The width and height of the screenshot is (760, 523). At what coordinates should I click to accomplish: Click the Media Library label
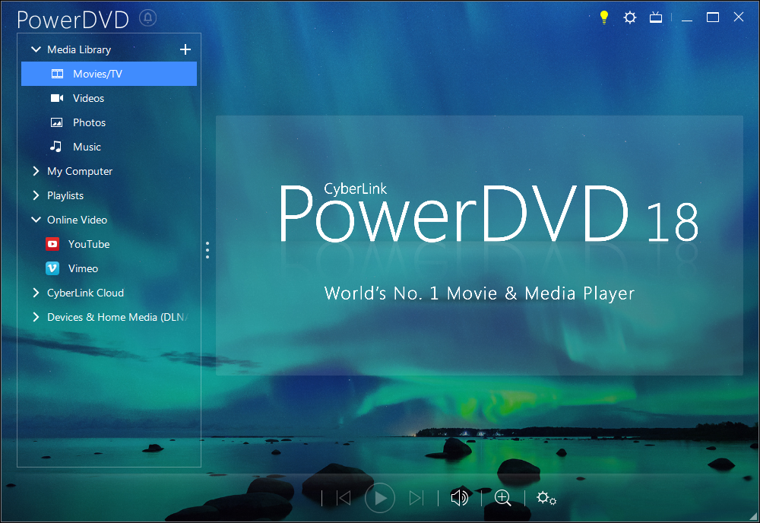(x=79, y=49)
